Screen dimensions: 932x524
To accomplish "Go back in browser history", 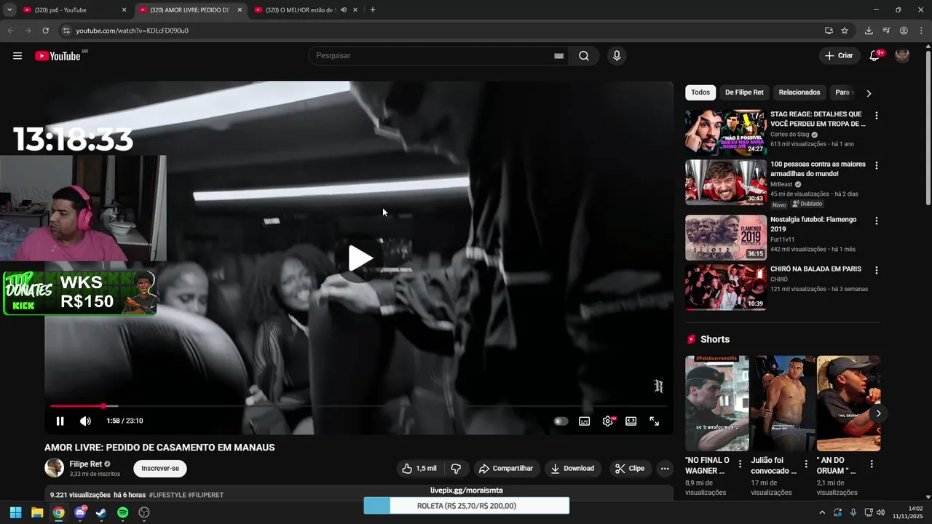I will 10,31.
